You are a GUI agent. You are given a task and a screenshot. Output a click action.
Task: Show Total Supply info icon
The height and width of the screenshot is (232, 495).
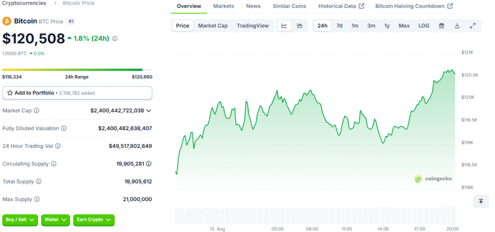point(39,182)
